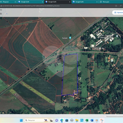Click the Faculdade de Ciências e Letras pin

pos(117,36)
